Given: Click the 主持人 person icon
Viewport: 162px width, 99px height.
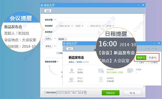Looking at the screenshot, I should (72, 71).
